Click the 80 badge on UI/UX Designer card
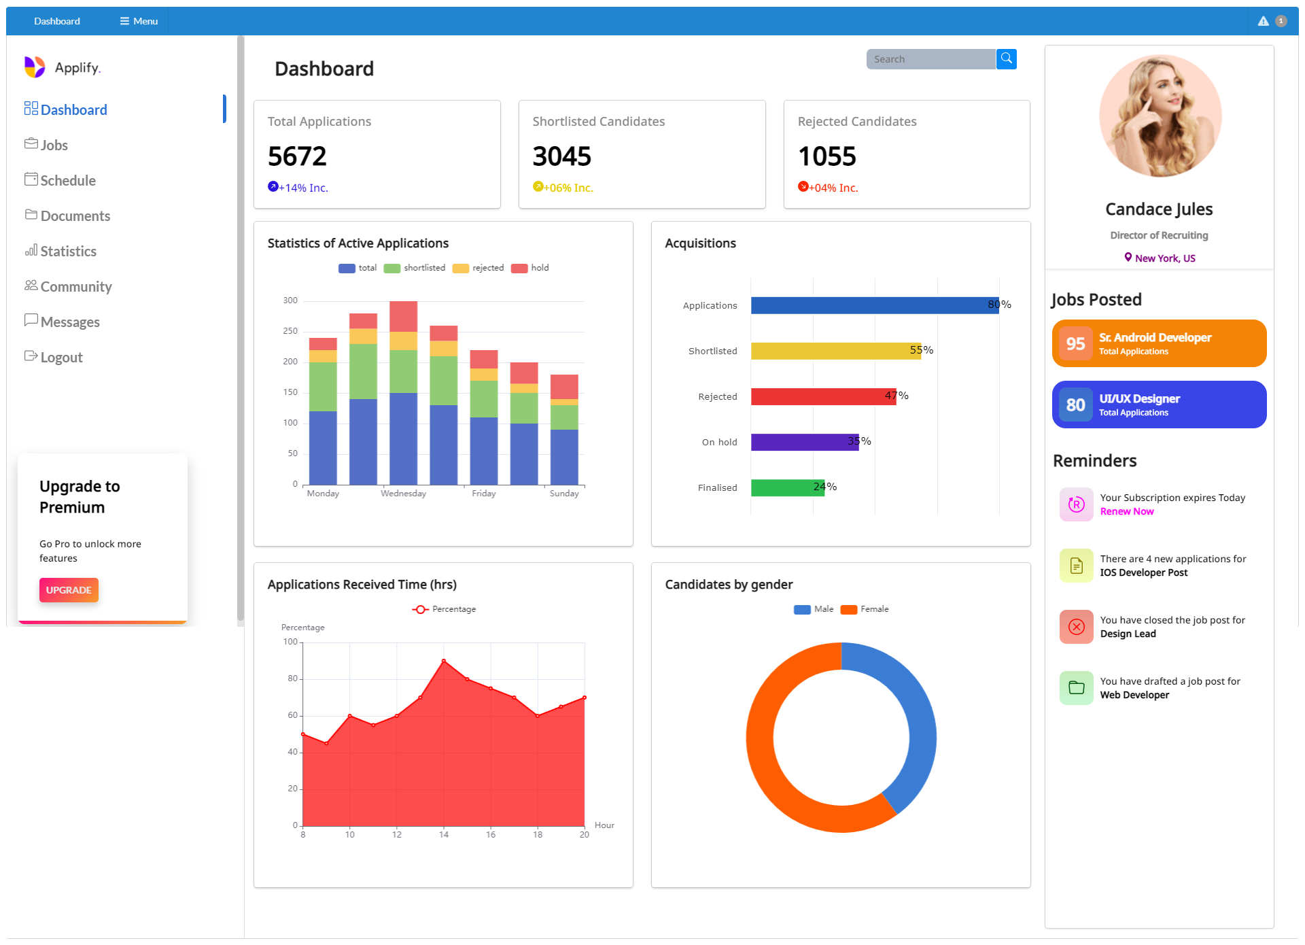This screenshot has height=945, width=1305. 1075,405
